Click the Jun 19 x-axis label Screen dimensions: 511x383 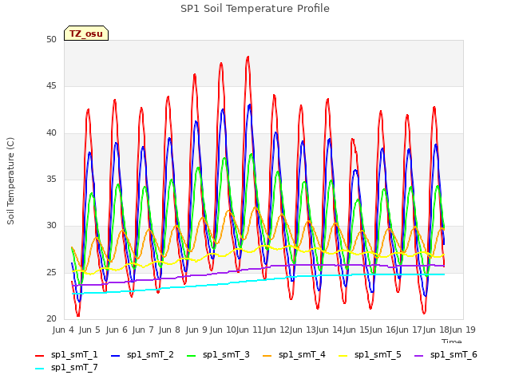[462, 330]
